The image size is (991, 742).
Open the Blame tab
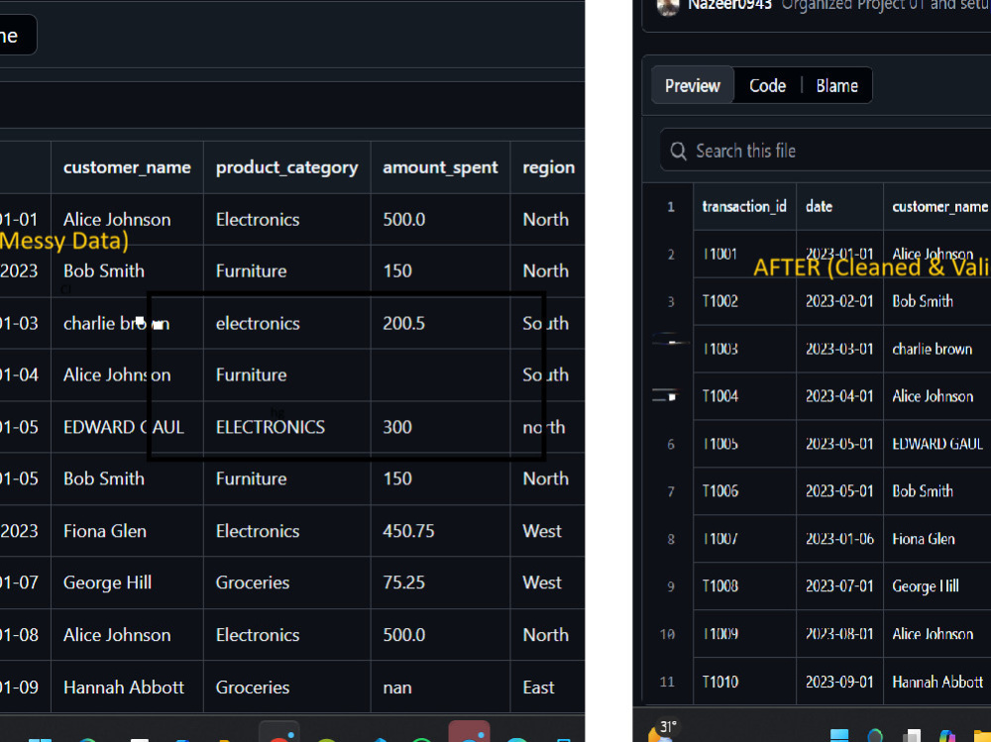point(836,85)
